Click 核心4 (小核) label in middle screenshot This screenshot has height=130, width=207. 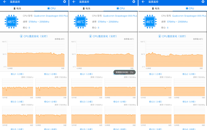click(x=120, y=102)
